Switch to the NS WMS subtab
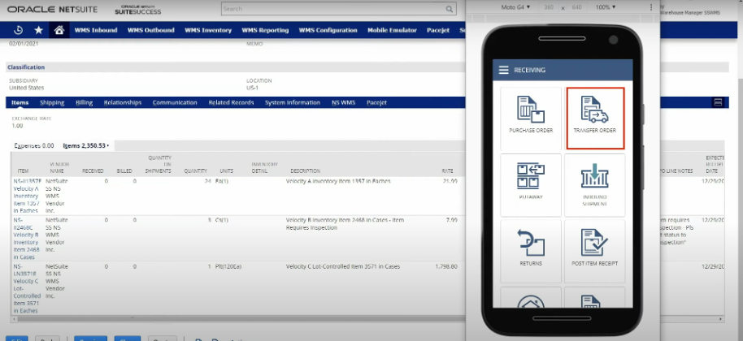Image resolution: width=743 pixels, height=341 pixels. [x=343, y=102]
